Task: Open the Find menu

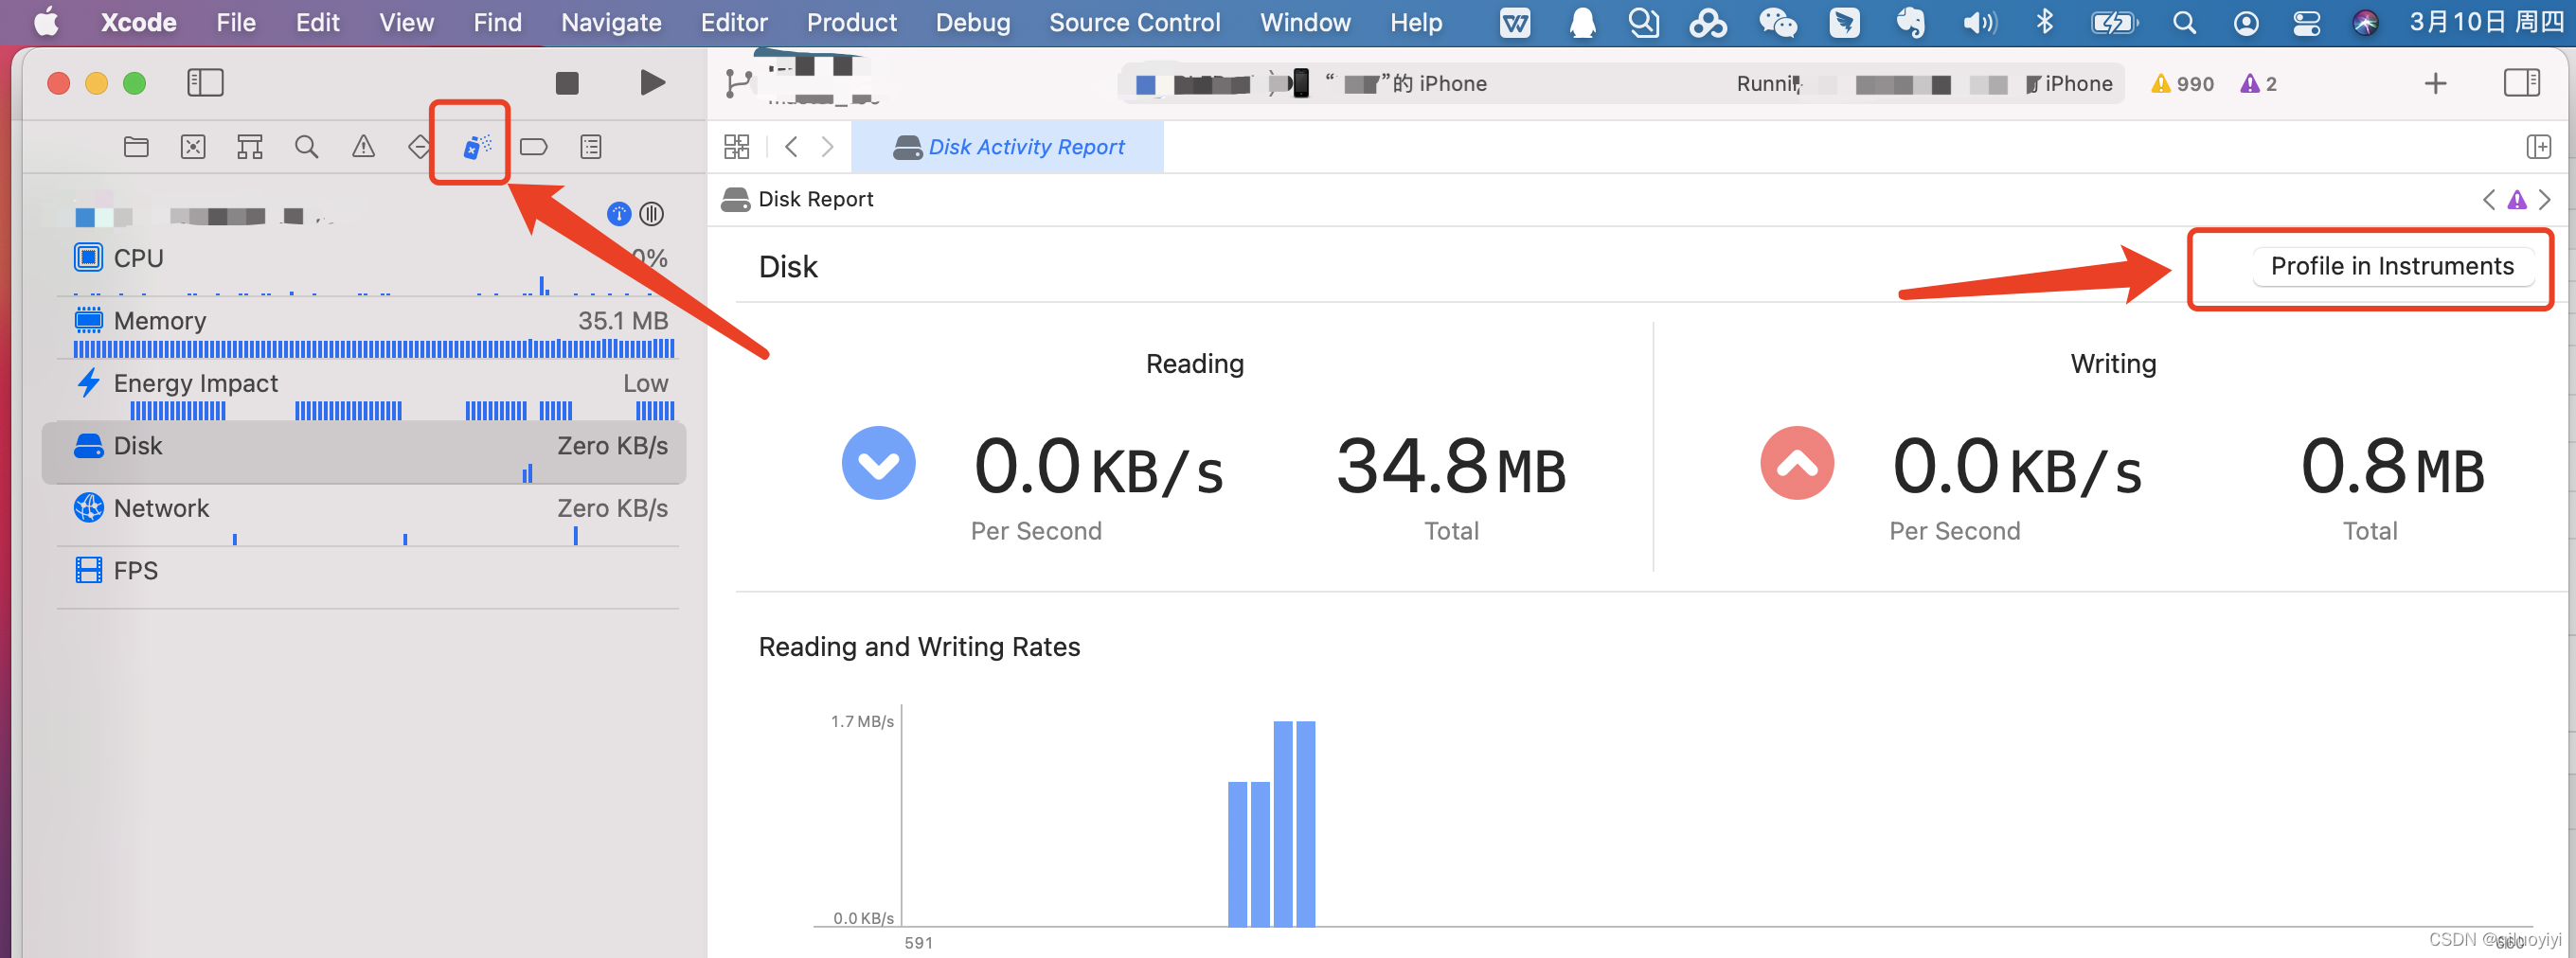Action: pyautogui.click(x=497, y=22)
